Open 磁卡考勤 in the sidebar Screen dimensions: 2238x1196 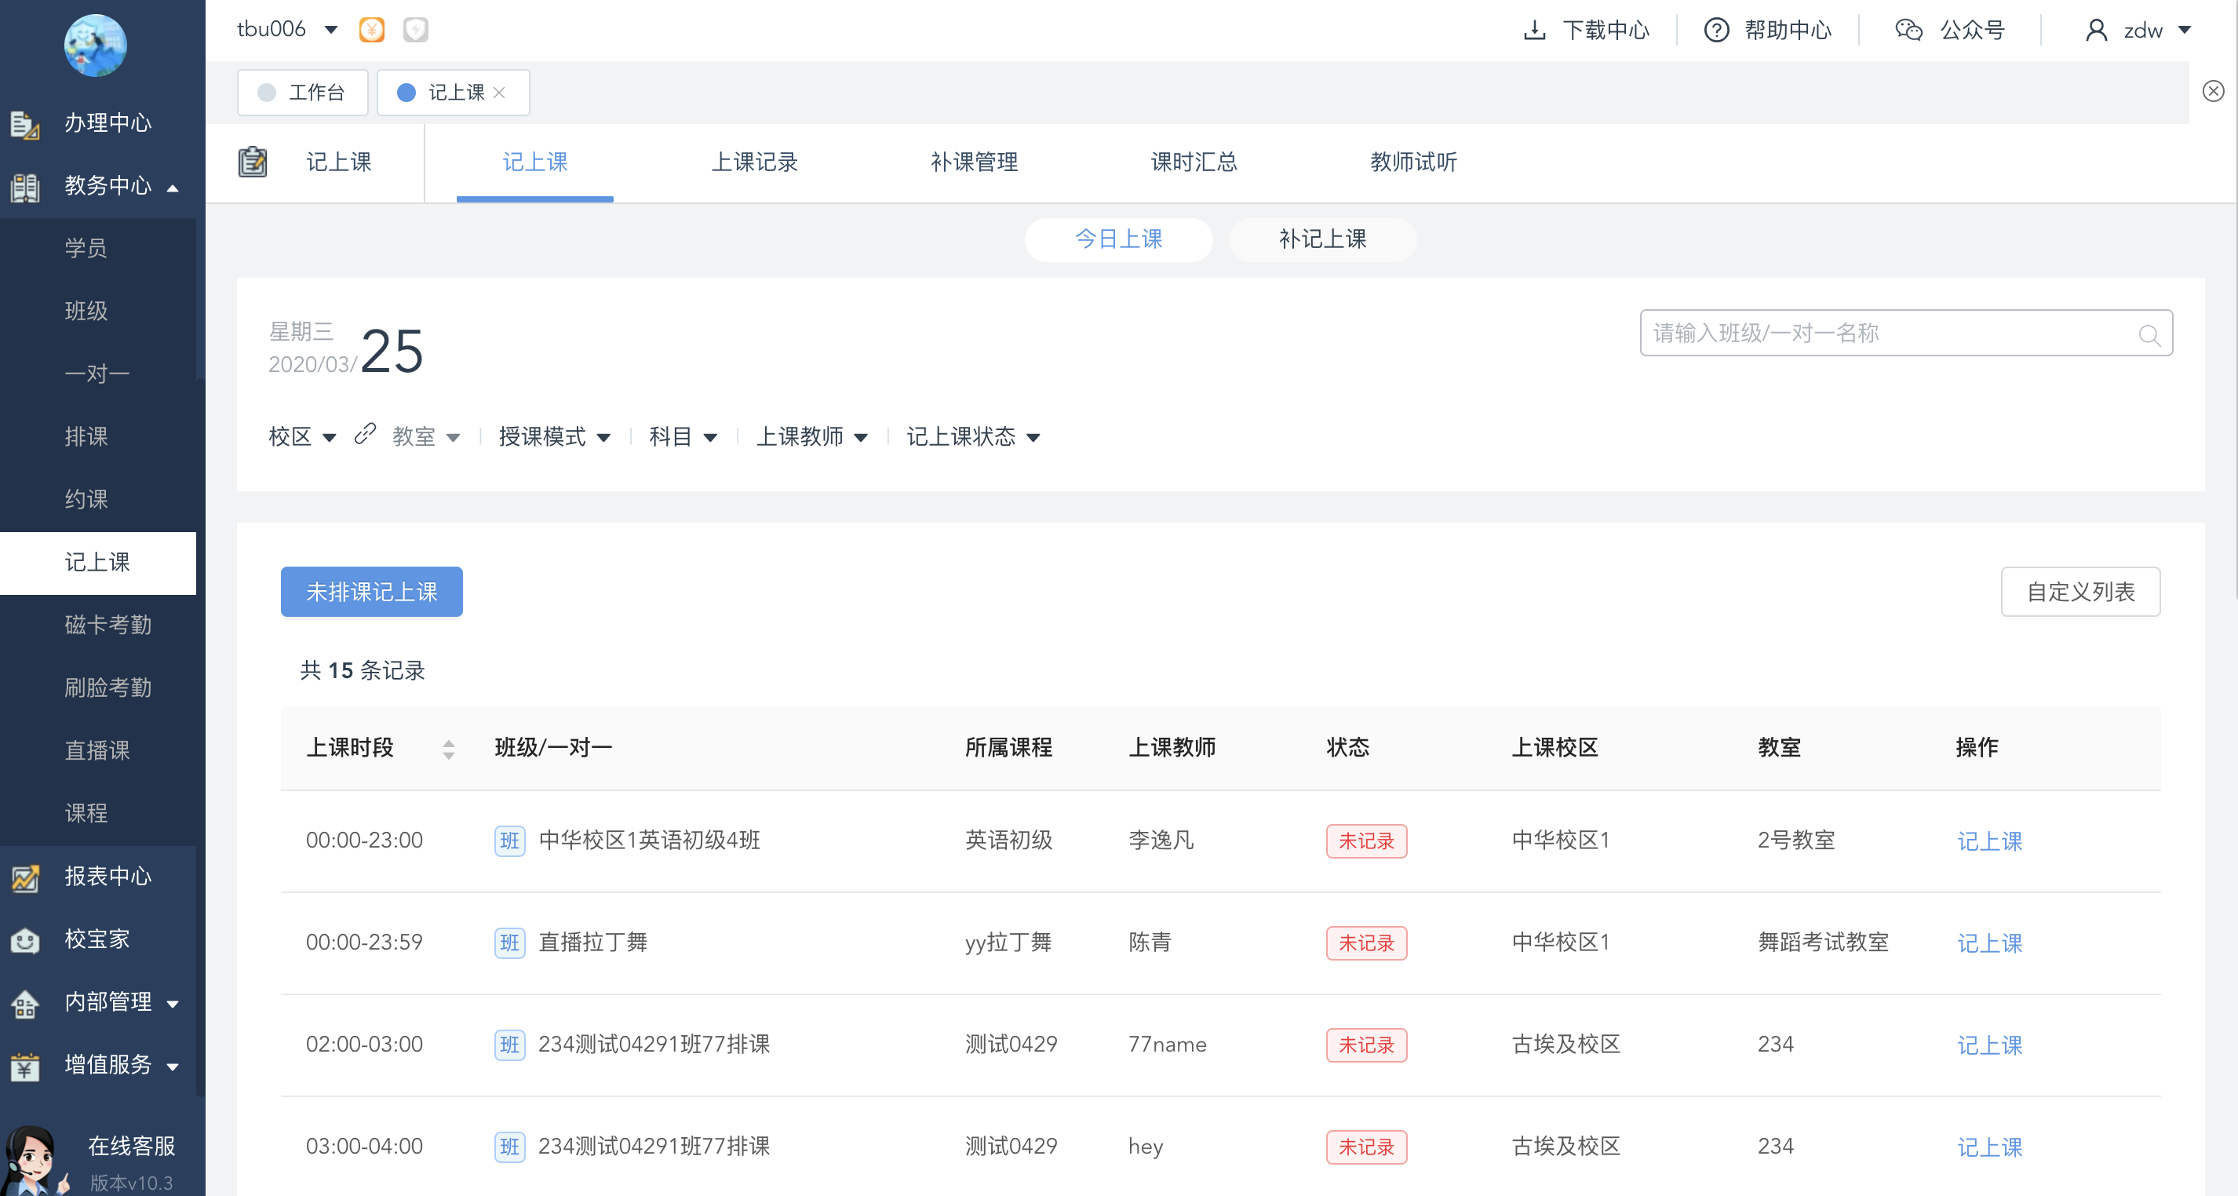point(108,625)
